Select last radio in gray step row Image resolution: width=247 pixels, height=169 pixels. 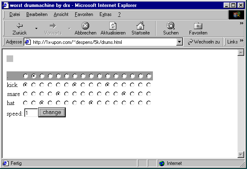[x=149, y=76]
